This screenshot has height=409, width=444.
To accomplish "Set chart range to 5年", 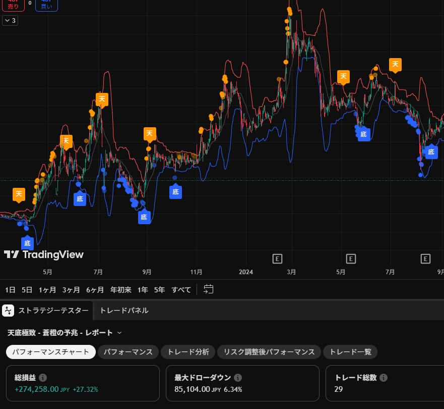I will point(159,290).
